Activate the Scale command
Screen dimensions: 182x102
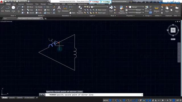[x=39, y=13]
